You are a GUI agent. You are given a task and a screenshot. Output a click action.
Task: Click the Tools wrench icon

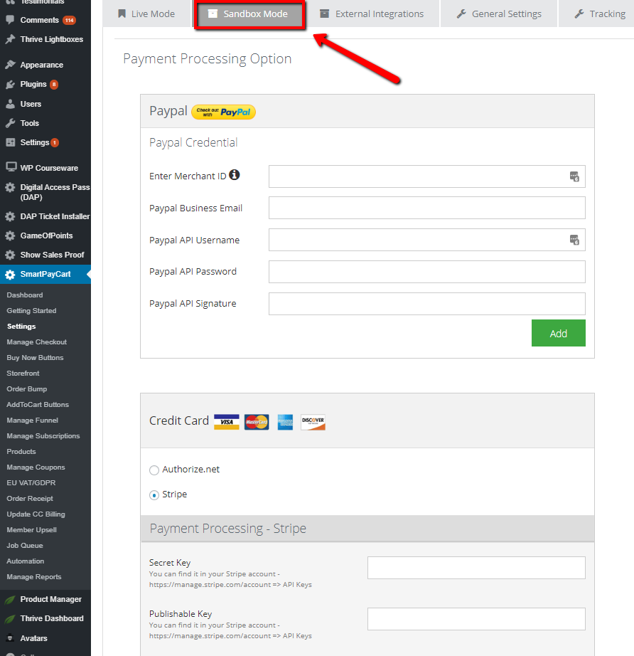click(11, 123)
